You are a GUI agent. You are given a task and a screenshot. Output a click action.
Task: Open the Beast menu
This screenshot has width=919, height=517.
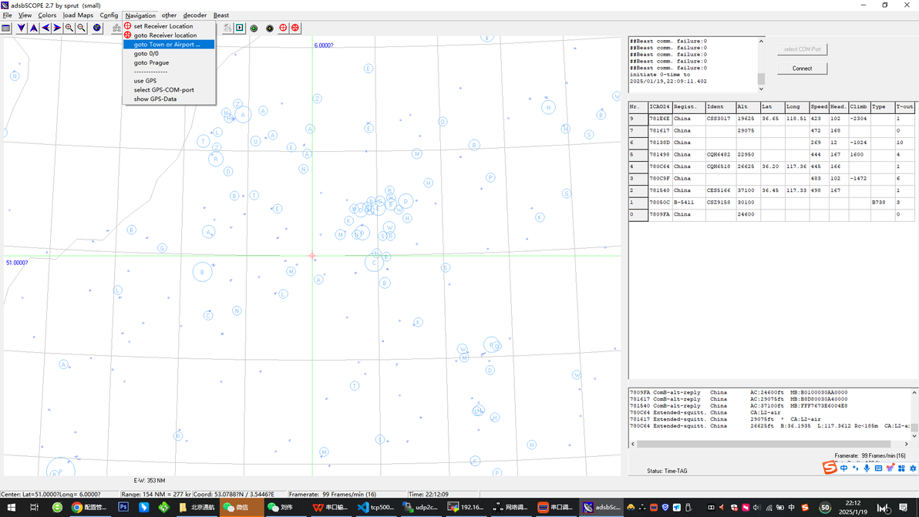[221, 15]
